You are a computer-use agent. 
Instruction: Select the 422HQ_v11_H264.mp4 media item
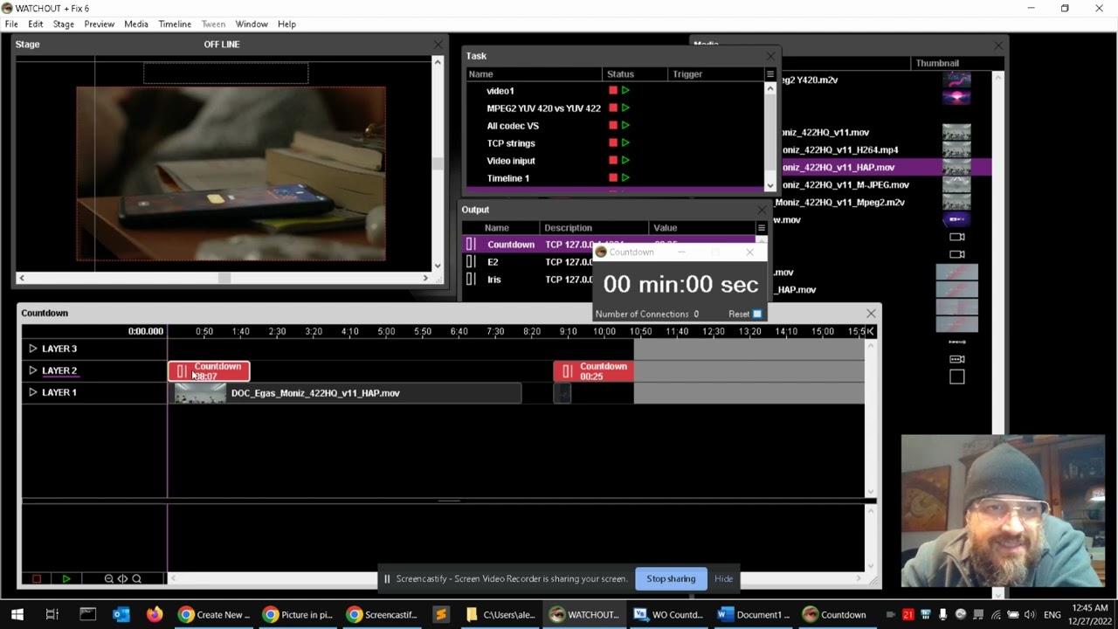point(840,149)
